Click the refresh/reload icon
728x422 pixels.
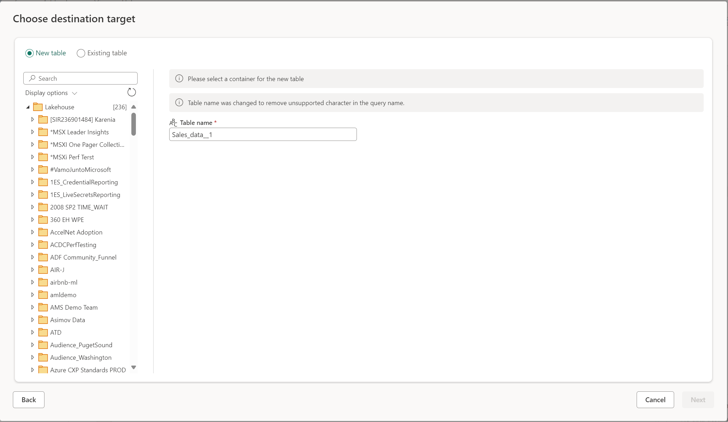coord(131,93)
